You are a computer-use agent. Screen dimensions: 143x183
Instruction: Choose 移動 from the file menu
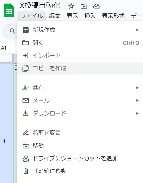[80, 146]
